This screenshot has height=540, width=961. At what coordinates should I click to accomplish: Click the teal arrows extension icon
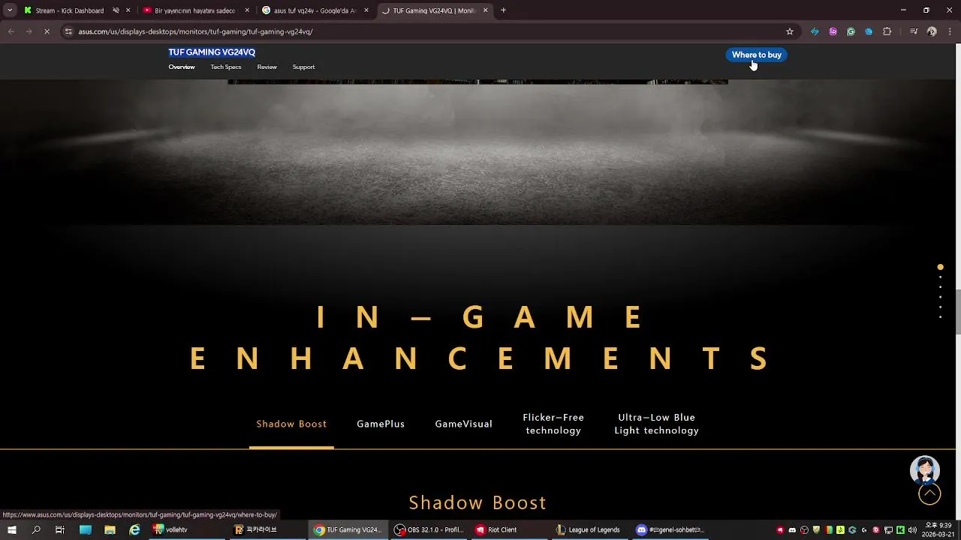815,31
